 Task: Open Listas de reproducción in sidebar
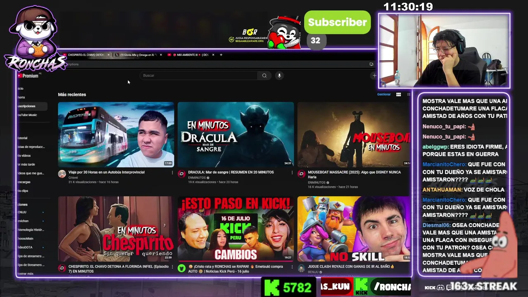(x=31, y=147)
